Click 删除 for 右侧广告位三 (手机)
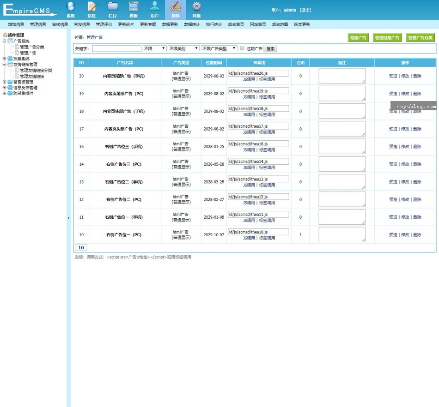 click(x=417, y=146)
